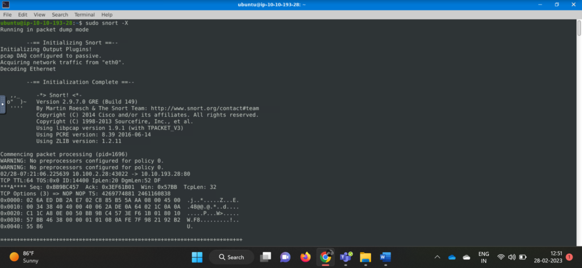Launch the Chat app from taskbar
Image resolution: width=582 pixels, height=268 pixels.
coord(285,257)
